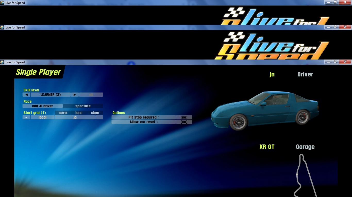
Task: Select driver 'ja' in the start grid
Action: click(75, 117)
